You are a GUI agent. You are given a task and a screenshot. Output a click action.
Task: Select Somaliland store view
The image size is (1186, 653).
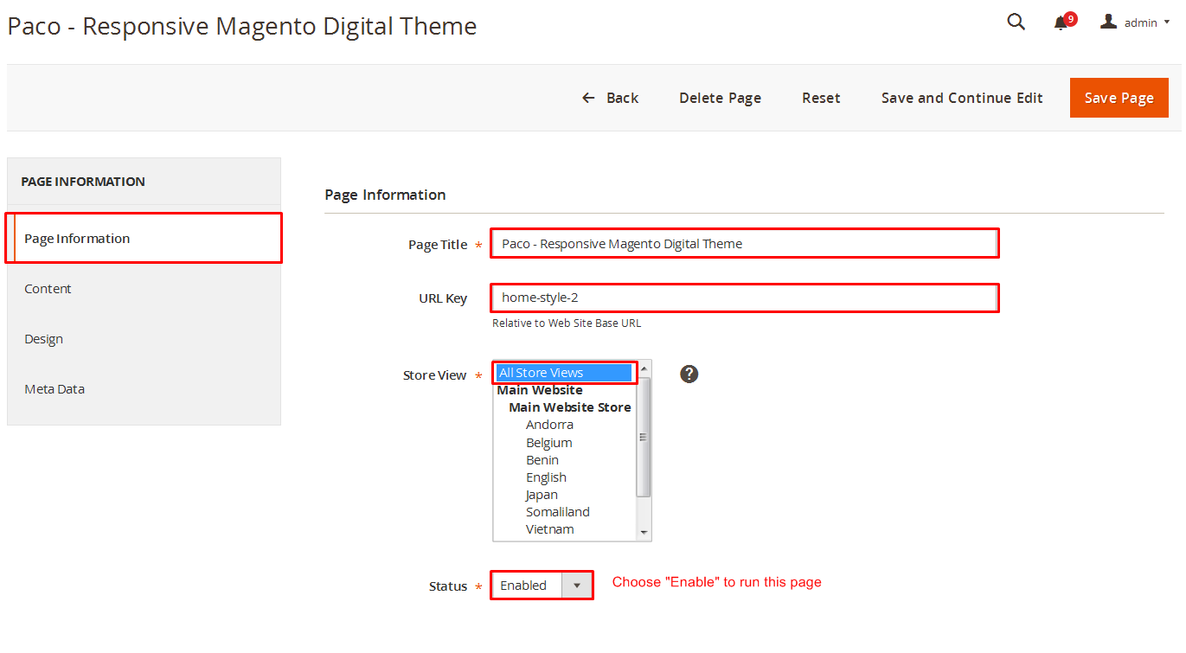[x=558, y=512]
